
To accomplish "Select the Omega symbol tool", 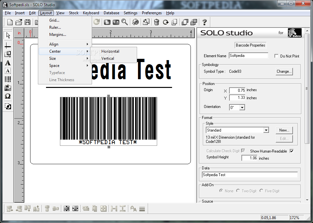I will tap(8, 96).
